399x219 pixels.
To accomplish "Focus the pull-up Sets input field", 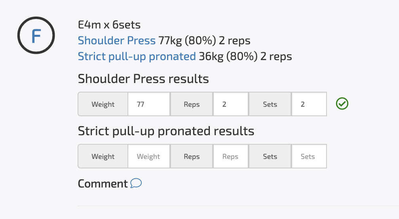I will [309, 156].
